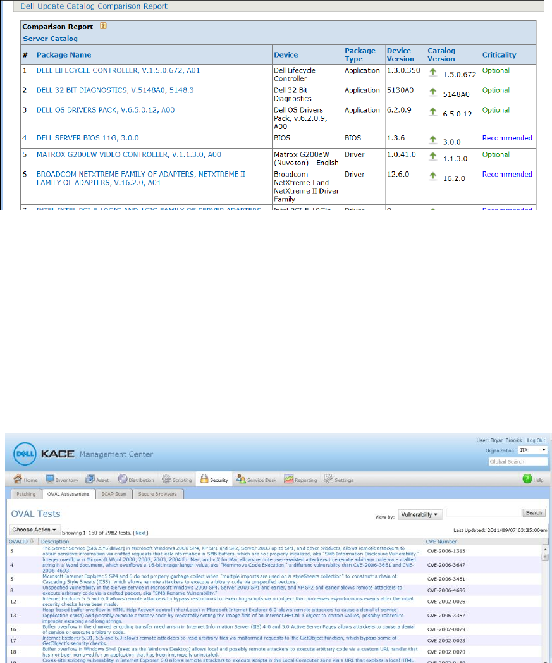Open DELL SERVER BIOS 11G package link
The width and height of the screenshot is (552, 663).
[x=87, y=139]
